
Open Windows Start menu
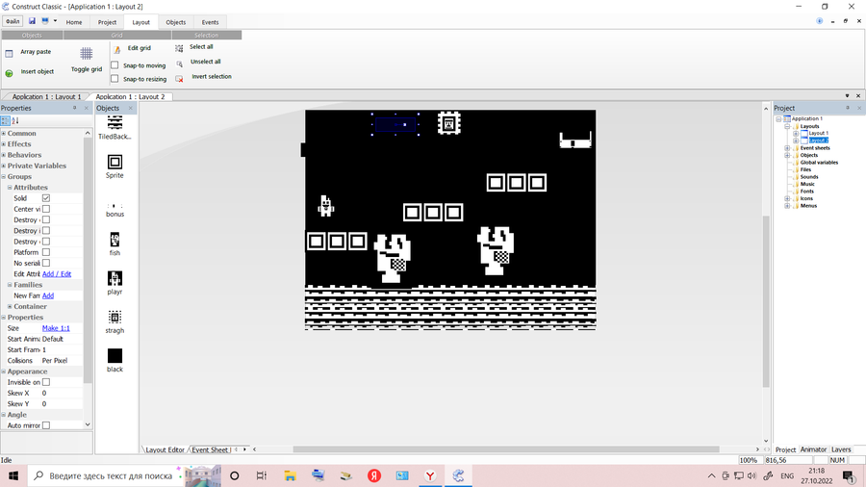point(13,475)
